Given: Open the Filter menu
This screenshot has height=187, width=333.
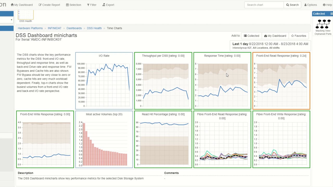Looking at the screenshot, I should click(x=92, y=5).
